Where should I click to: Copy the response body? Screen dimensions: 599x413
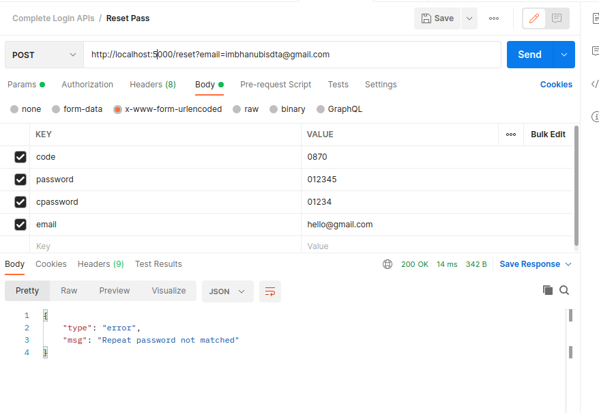pos(548,289)
